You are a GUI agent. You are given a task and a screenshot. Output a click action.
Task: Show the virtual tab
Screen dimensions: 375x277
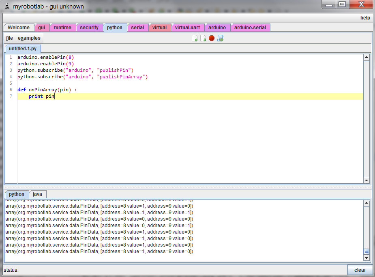coord(159,28)
